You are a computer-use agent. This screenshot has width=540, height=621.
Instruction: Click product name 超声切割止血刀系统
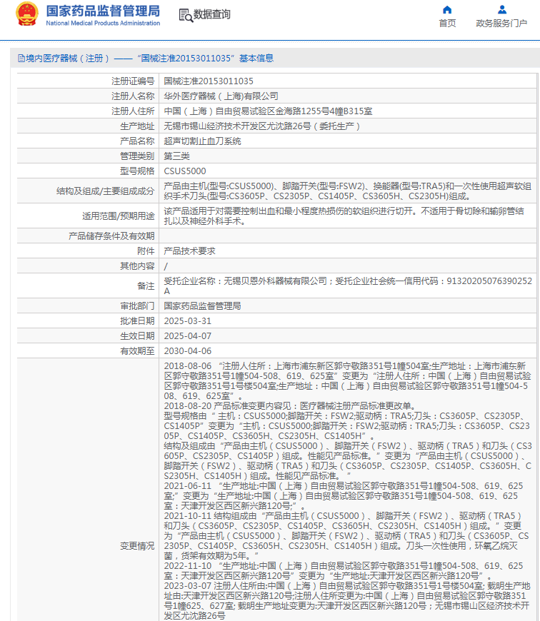click(x=202, y=141)
